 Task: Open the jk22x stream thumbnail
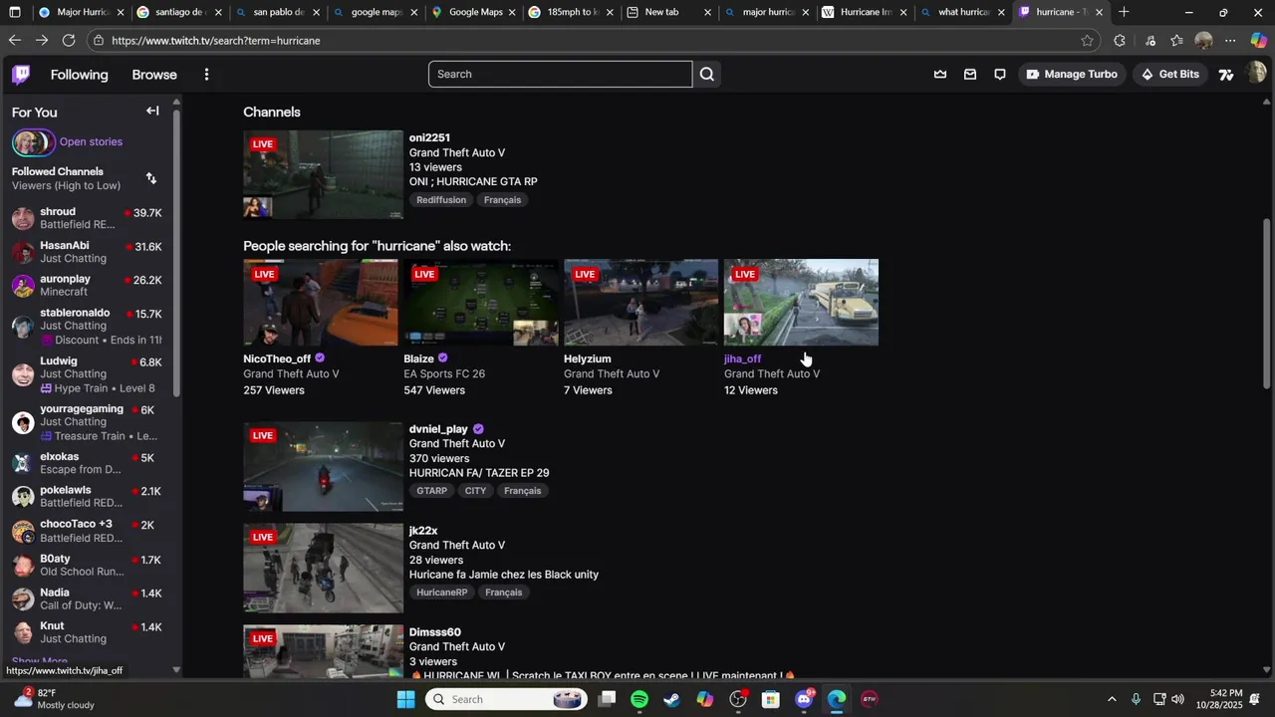click(323, 568)
